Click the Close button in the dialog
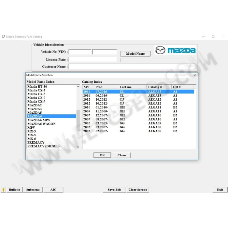This screenshot has height=228, width=228. pos(121,155)
